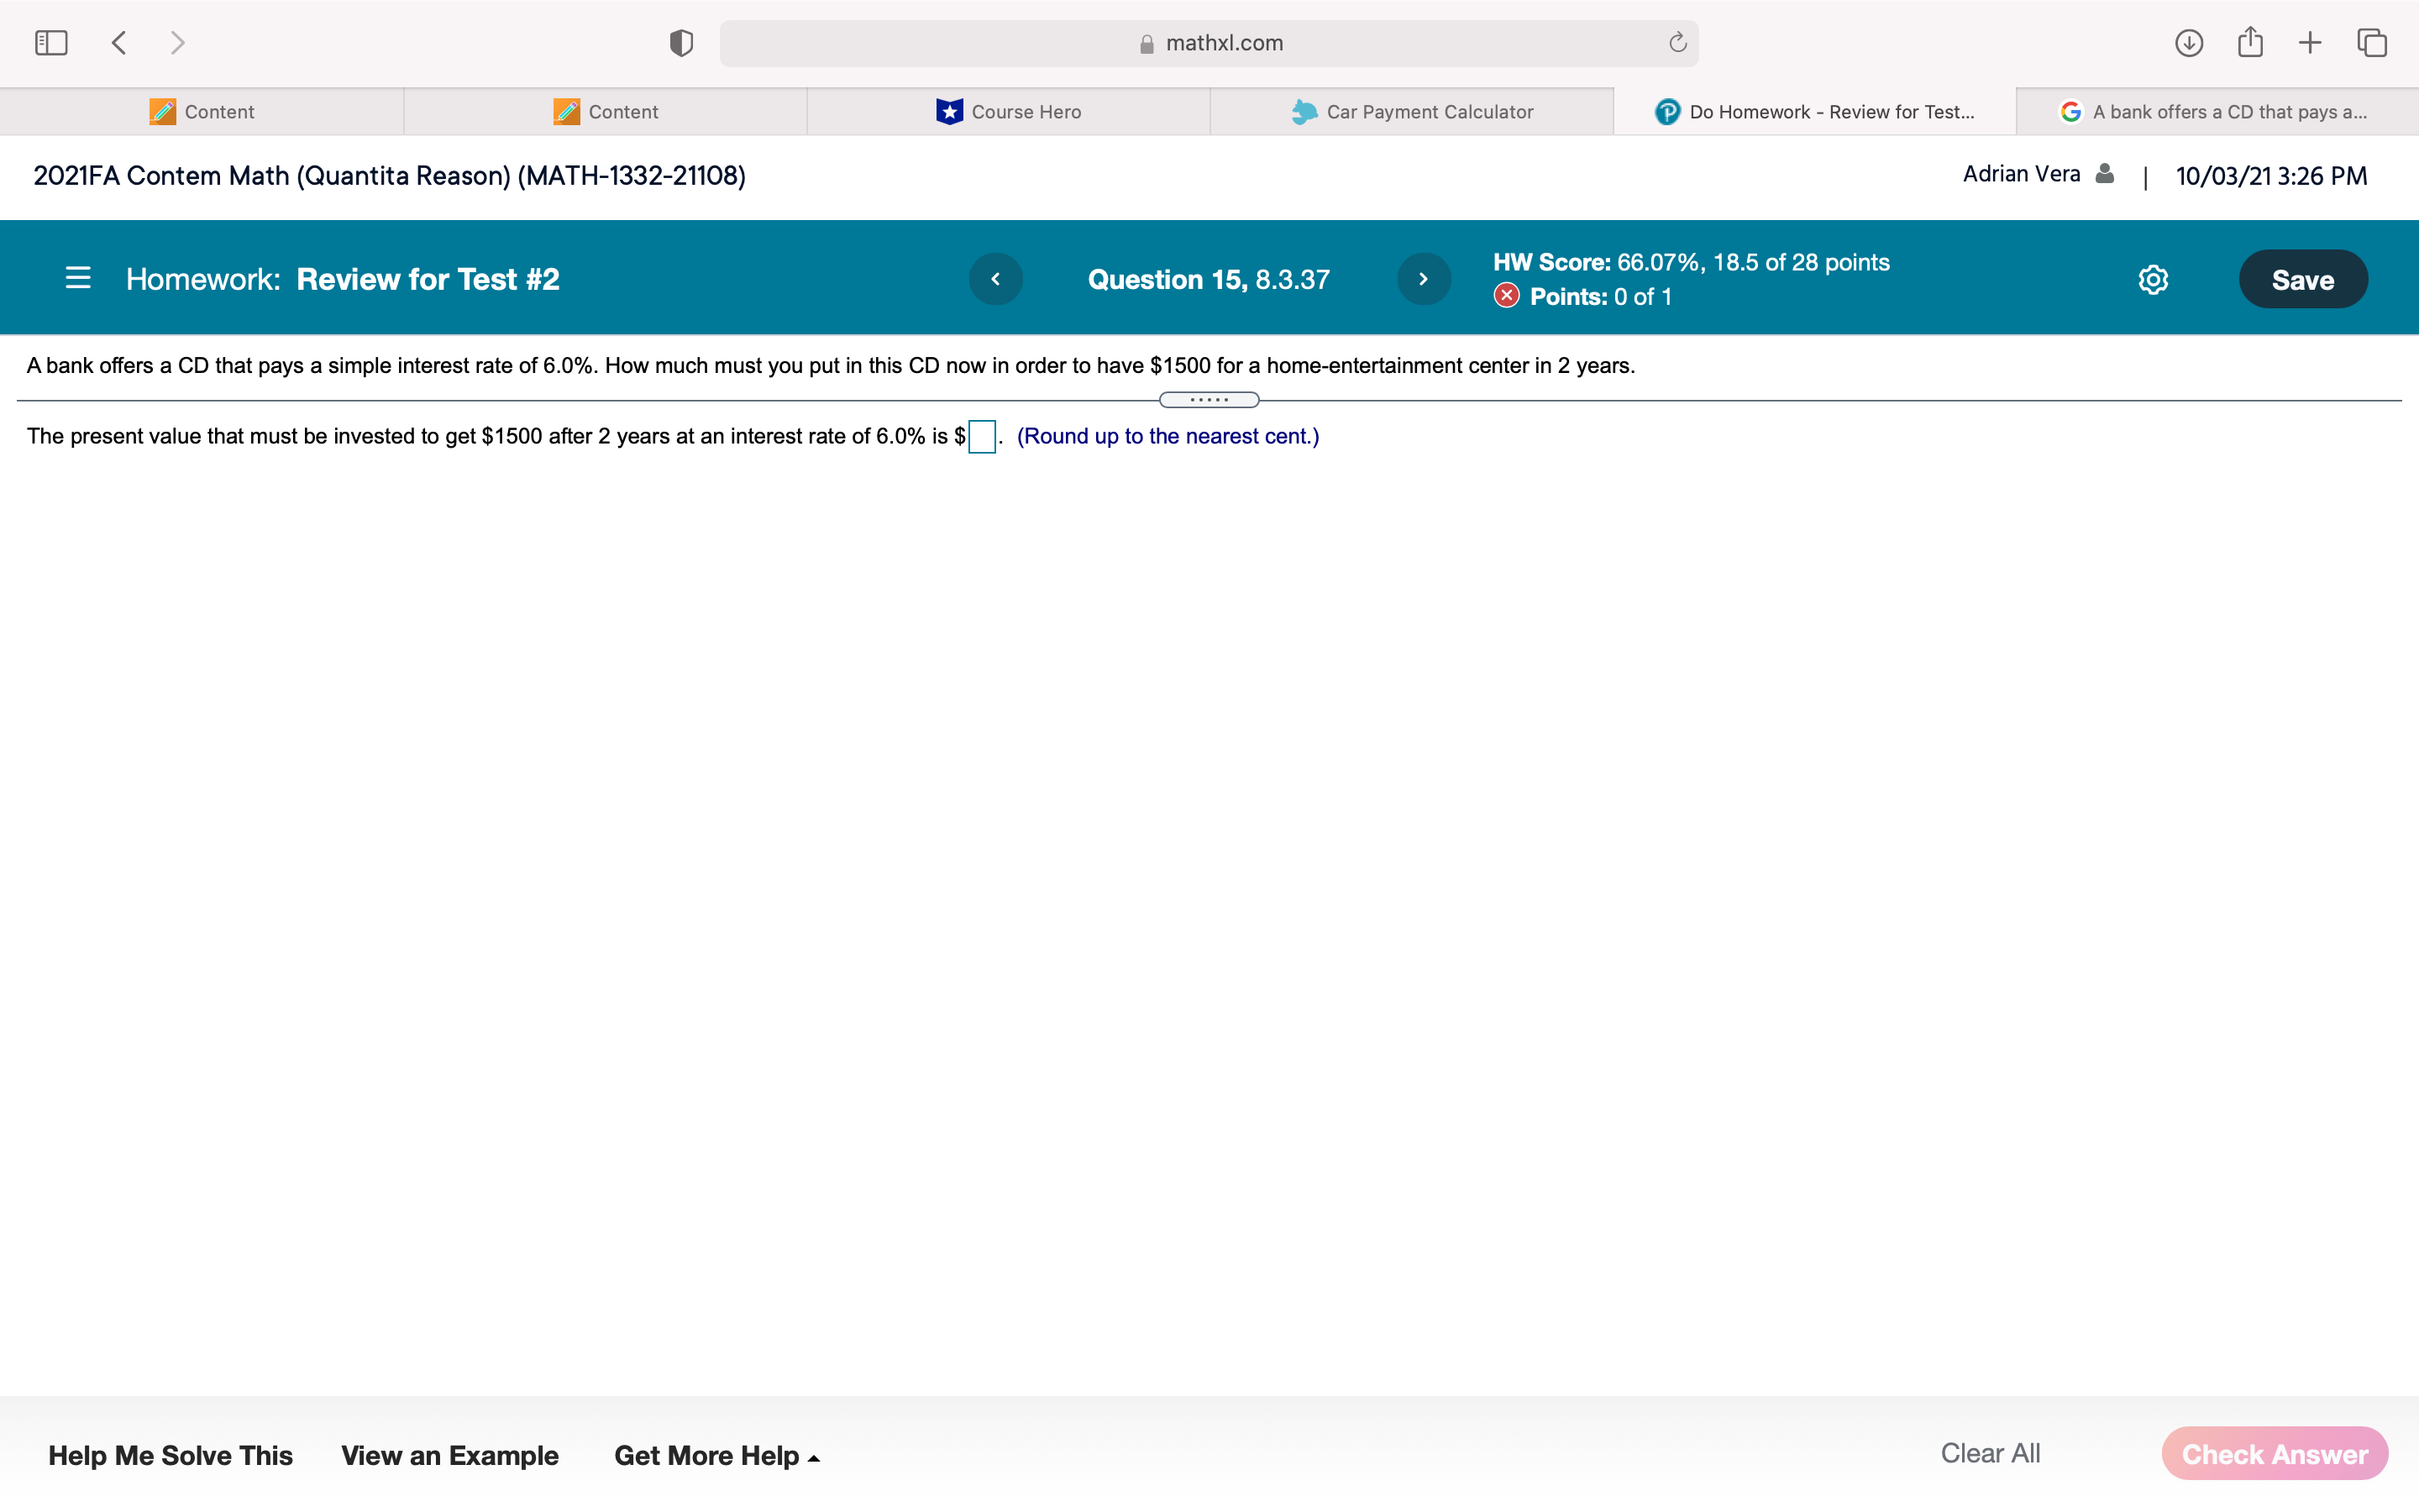Reload the mathxl.com page
The width and height of the screenshot is (2419, 1512).
click(1677, 43)
